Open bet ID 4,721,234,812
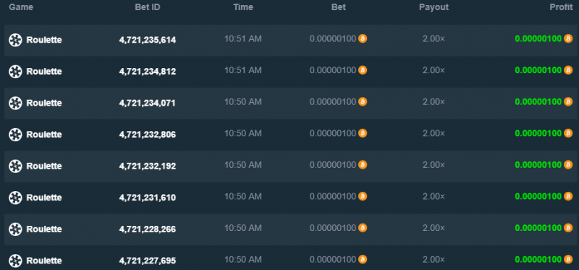The width and height of the screenshot is (579, 270). (148, 72)
